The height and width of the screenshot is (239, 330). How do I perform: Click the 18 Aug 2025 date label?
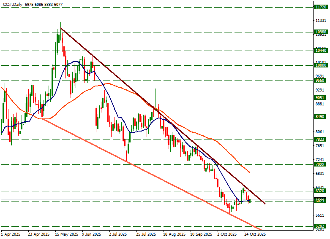[x=175, y=234]
